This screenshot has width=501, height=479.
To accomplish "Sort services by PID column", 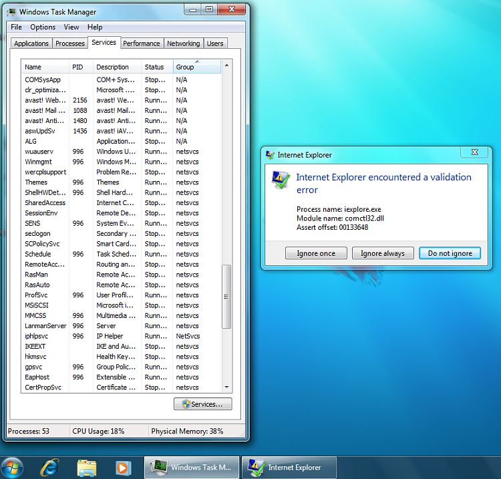I will tap(81, 67).
